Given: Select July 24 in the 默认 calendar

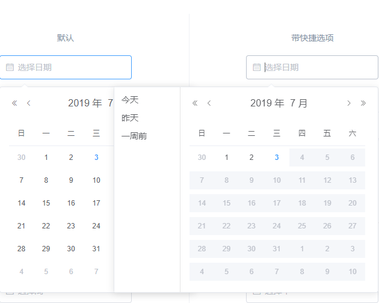Looking at the screenshot, I should tap(96, 226).
